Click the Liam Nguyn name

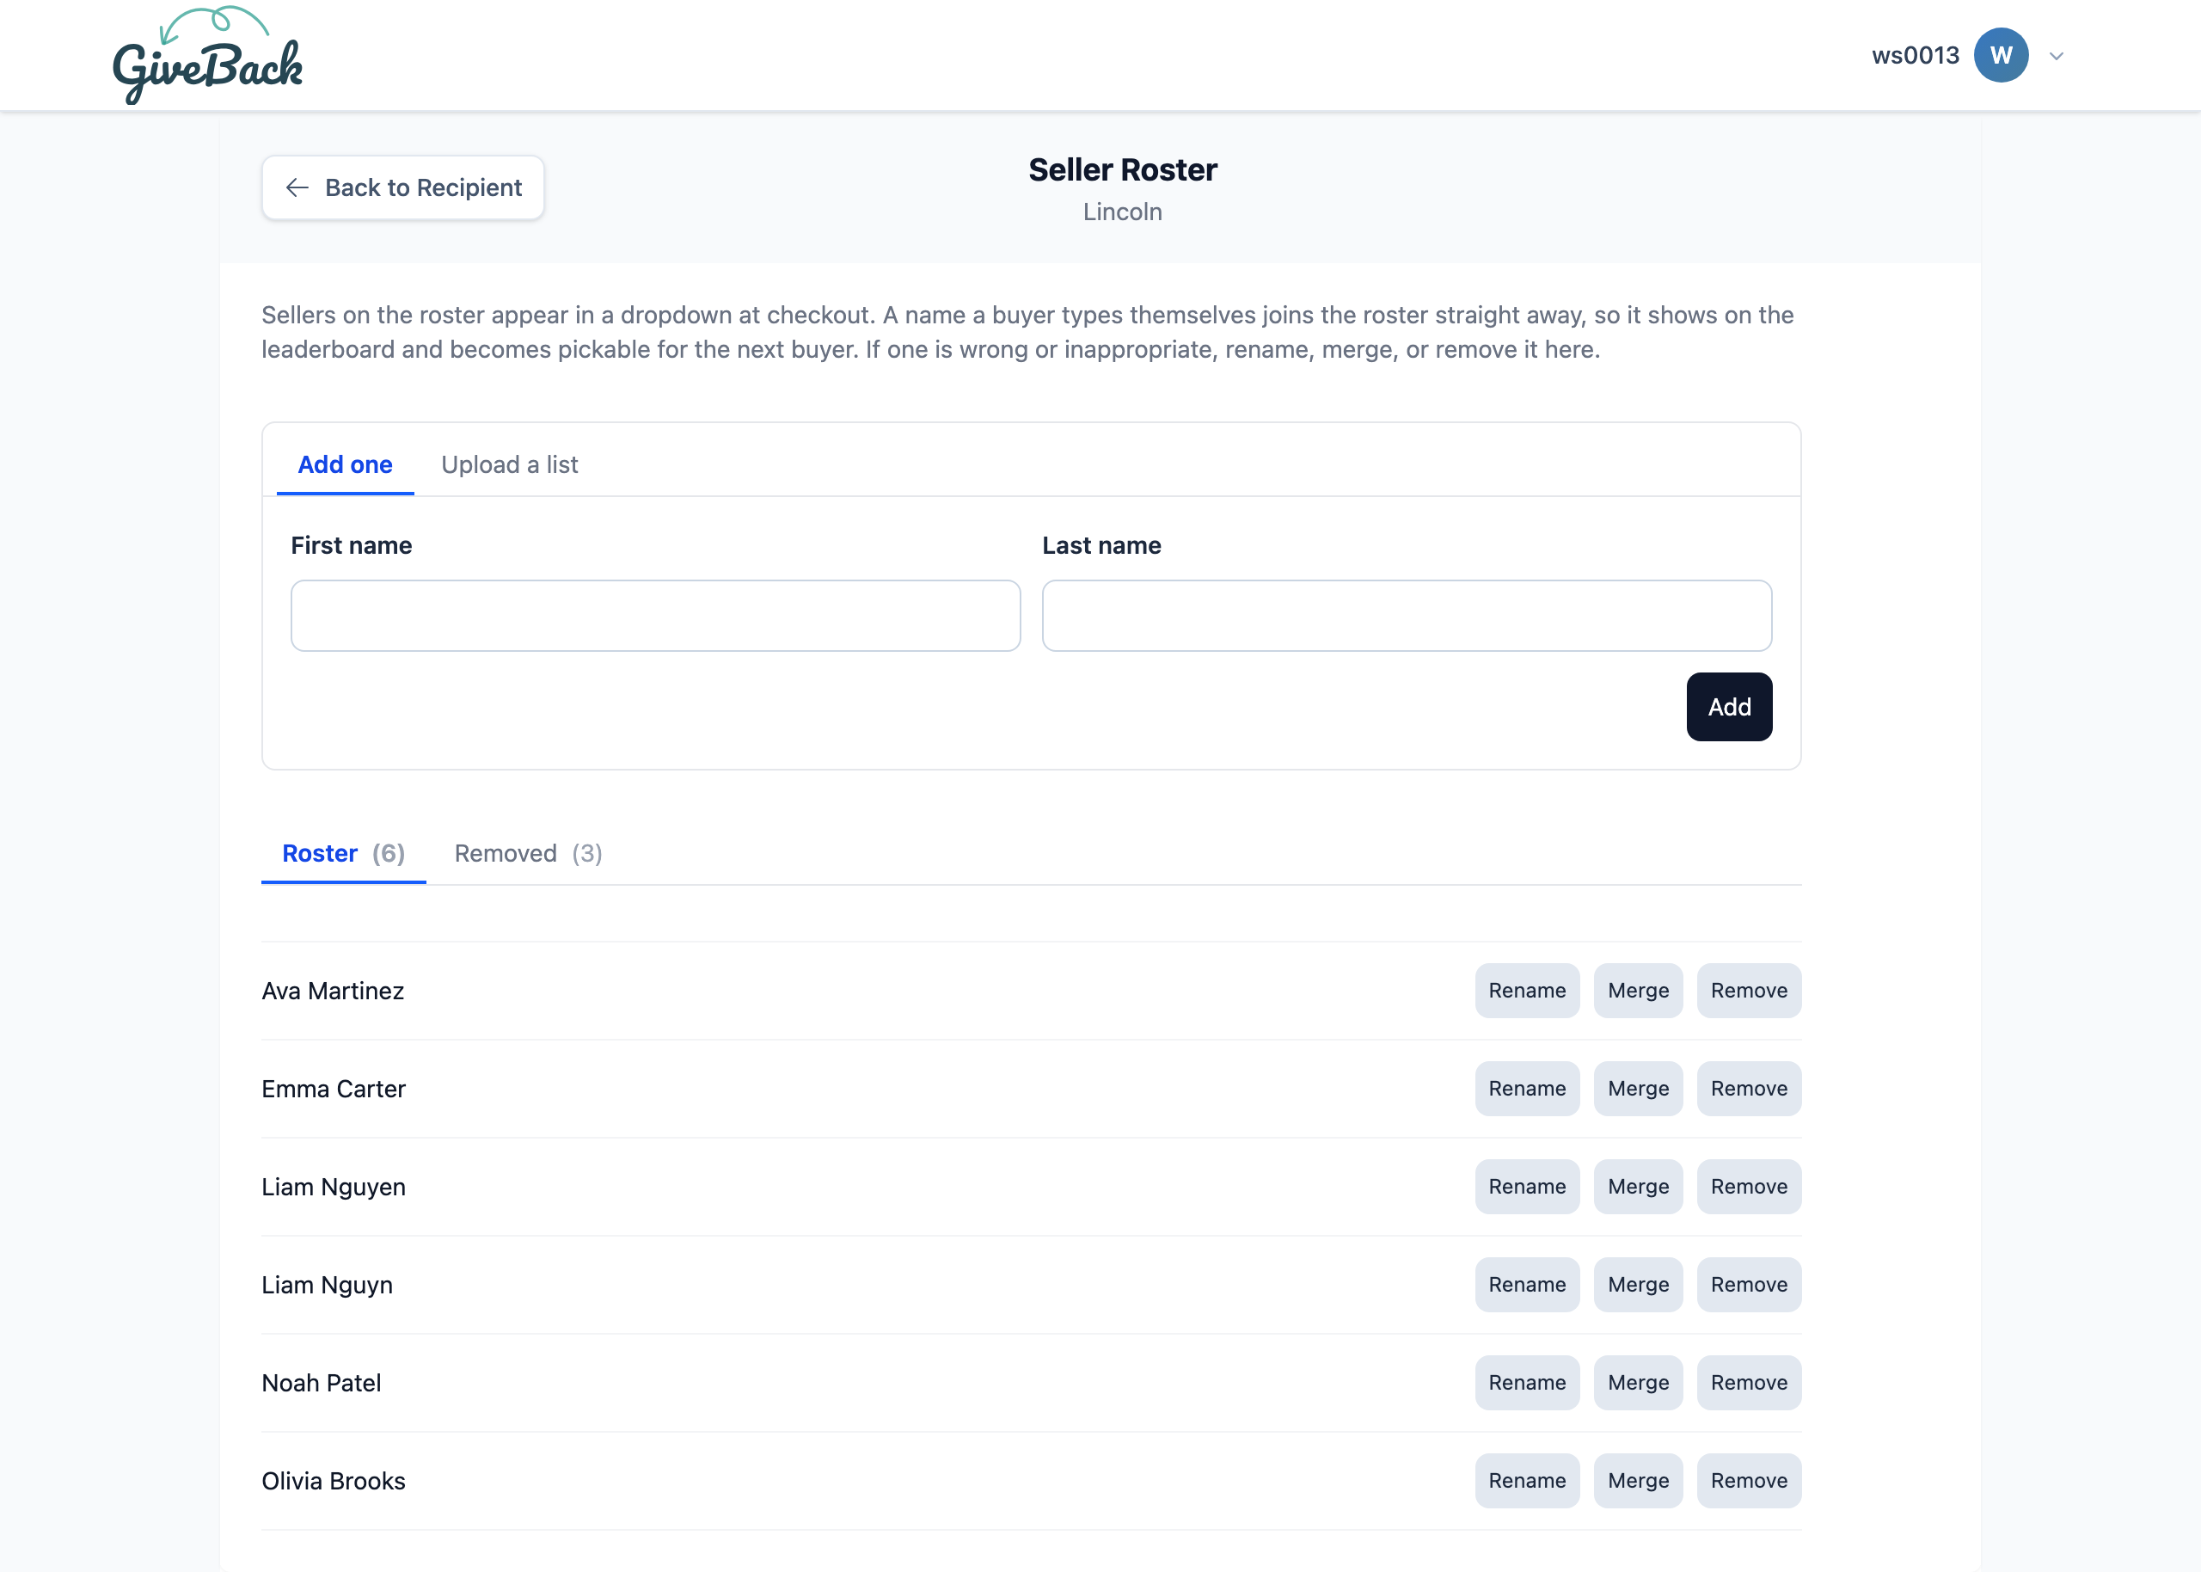pyautogui.click(x=327, y=1285)
